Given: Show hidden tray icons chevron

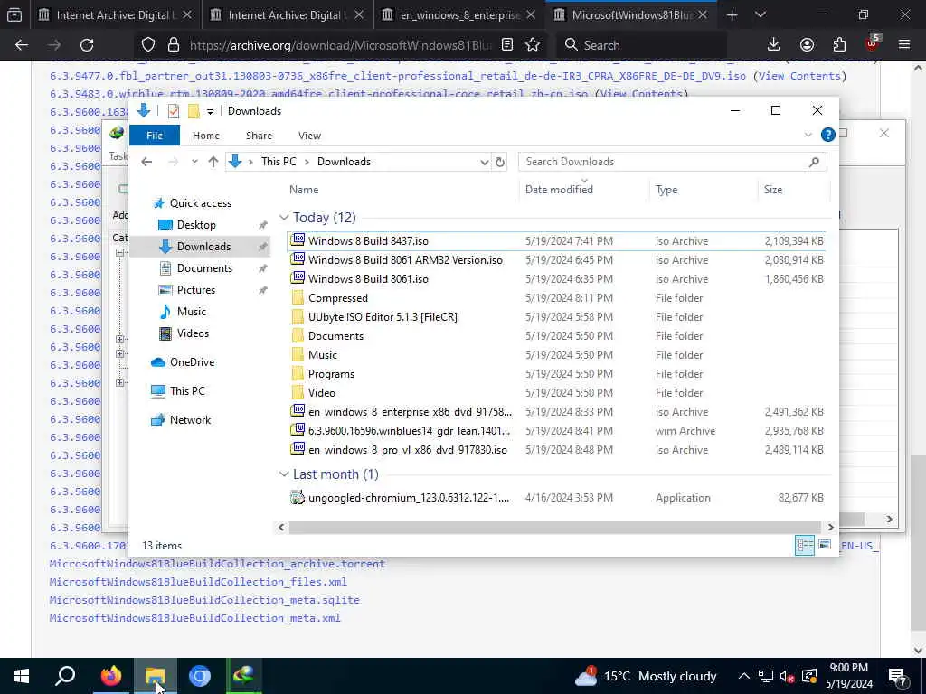Looking at the screenshot, I should pos(744,676).
